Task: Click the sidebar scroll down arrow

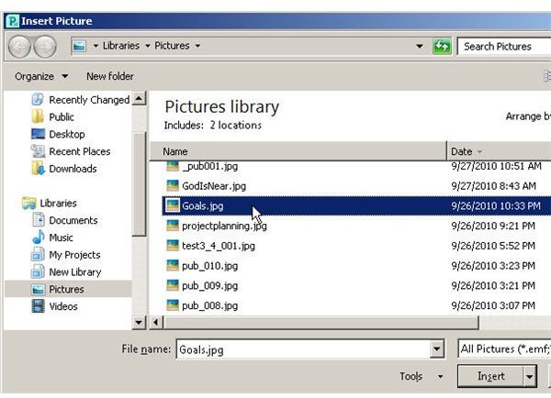Action: coord(139,322)
